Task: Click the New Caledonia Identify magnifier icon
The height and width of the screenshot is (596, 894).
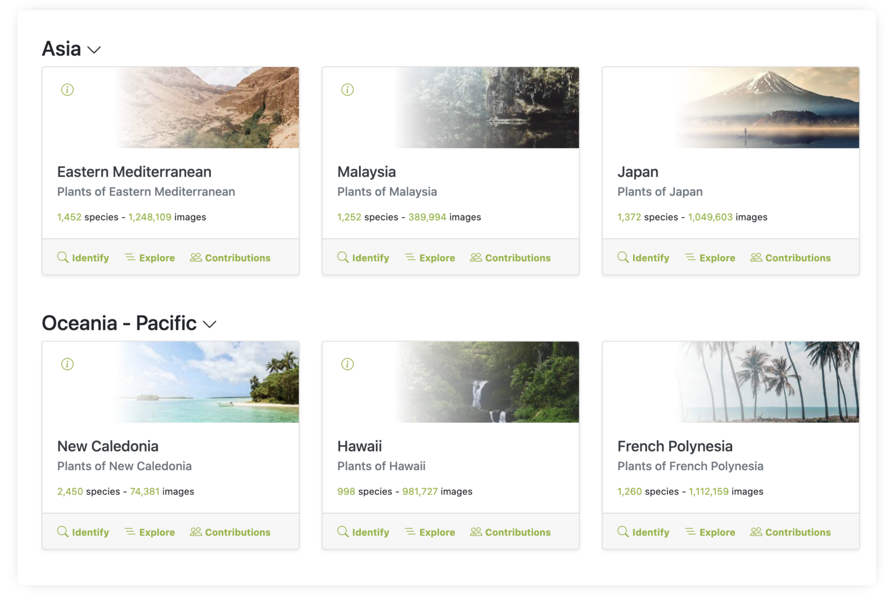Action: click(x=63, y=532)
